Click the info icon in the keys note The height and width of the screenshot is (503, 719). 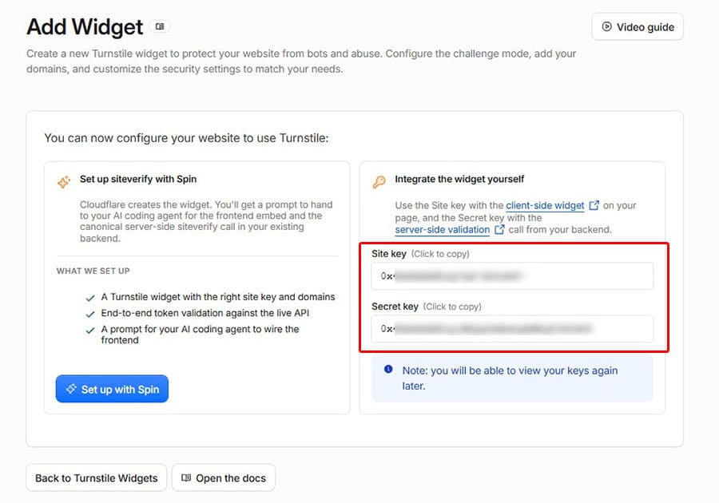tap(388, 369)
